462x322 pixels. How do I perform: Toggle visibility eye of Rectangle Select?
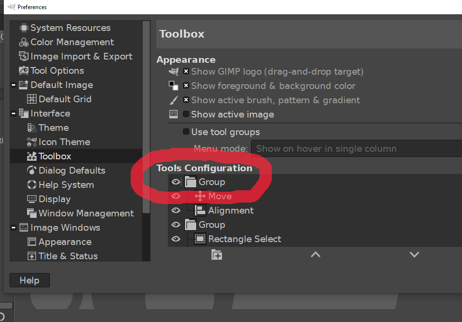coord(176,239)
